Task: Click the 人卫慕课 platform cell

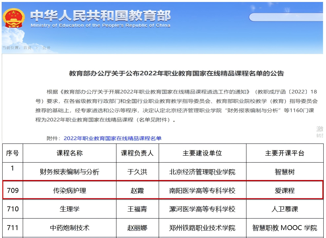Action: [x=284, y=209]
